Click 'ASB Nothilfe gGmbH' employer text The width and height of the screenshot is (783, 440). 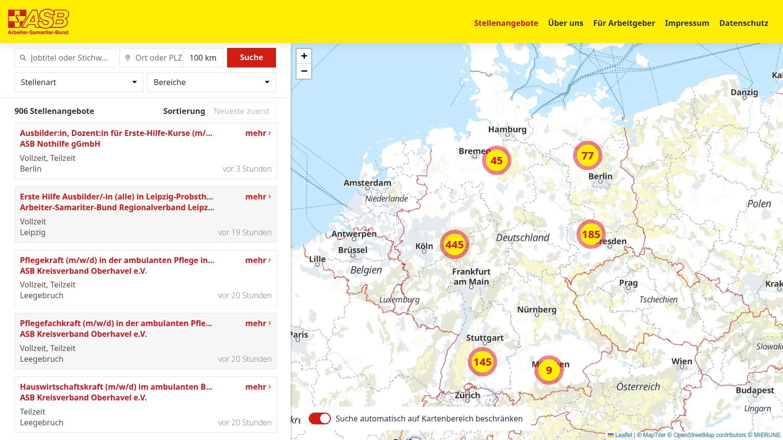(x=60, y=144)
